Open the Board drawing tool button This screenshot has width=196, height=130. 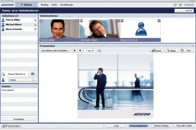point(156,51)
